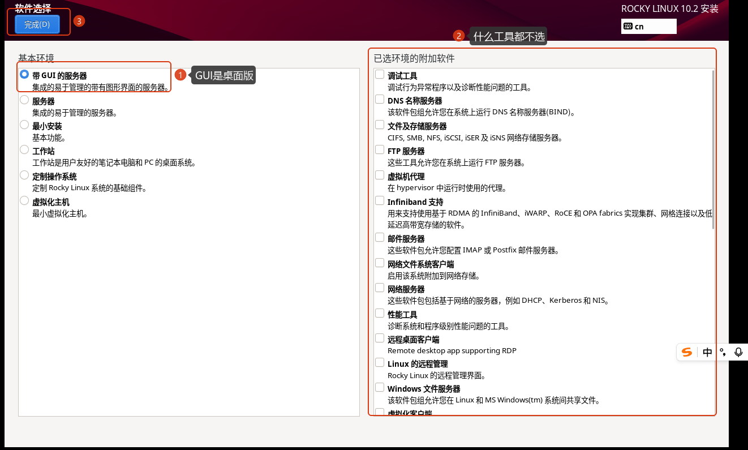Choose the 定制操作系统 radio button

24,175
